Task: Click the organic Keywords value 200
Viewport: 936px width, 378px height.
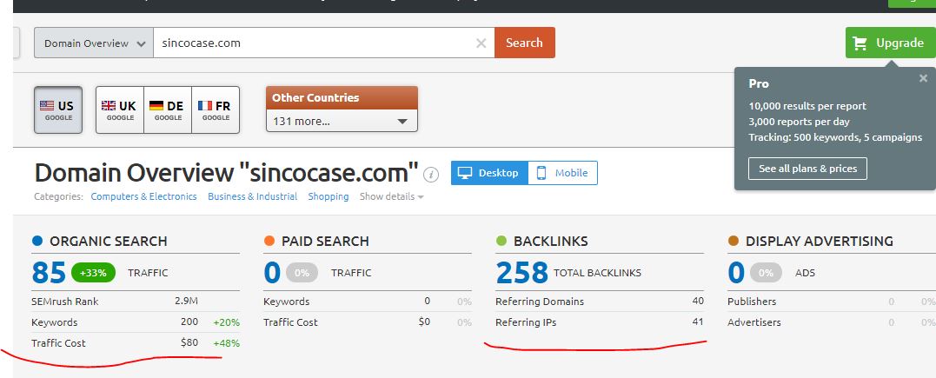Action: (x=189, y=322)
